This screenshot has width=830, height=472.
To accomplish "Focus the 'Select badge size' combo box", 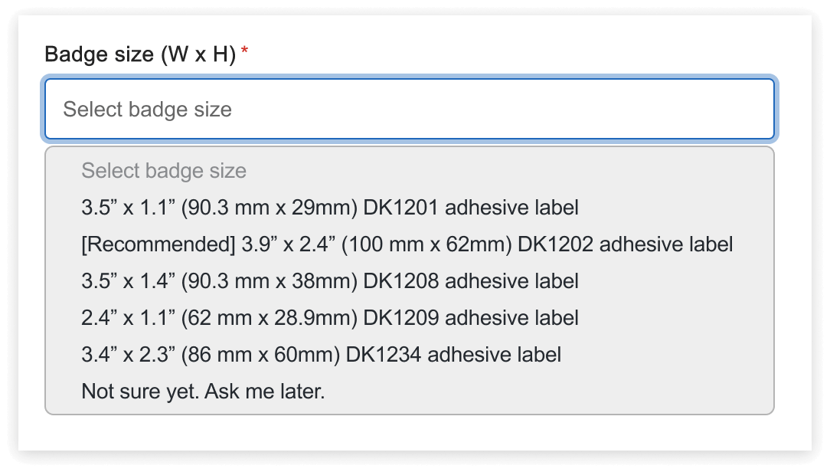I will 410,109.
